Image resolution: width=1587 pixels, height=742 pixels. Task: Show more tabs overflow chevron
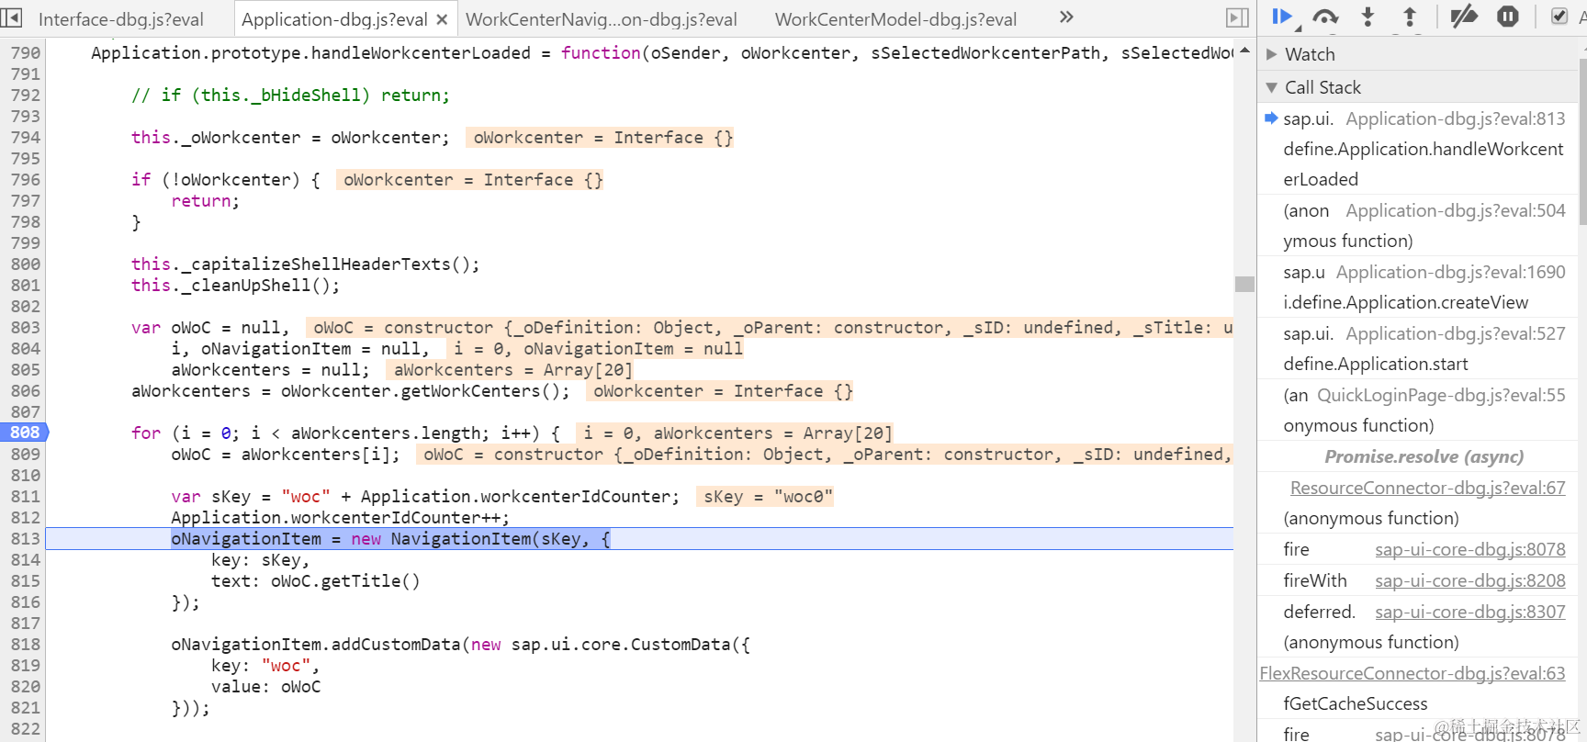coord(1066,17)
